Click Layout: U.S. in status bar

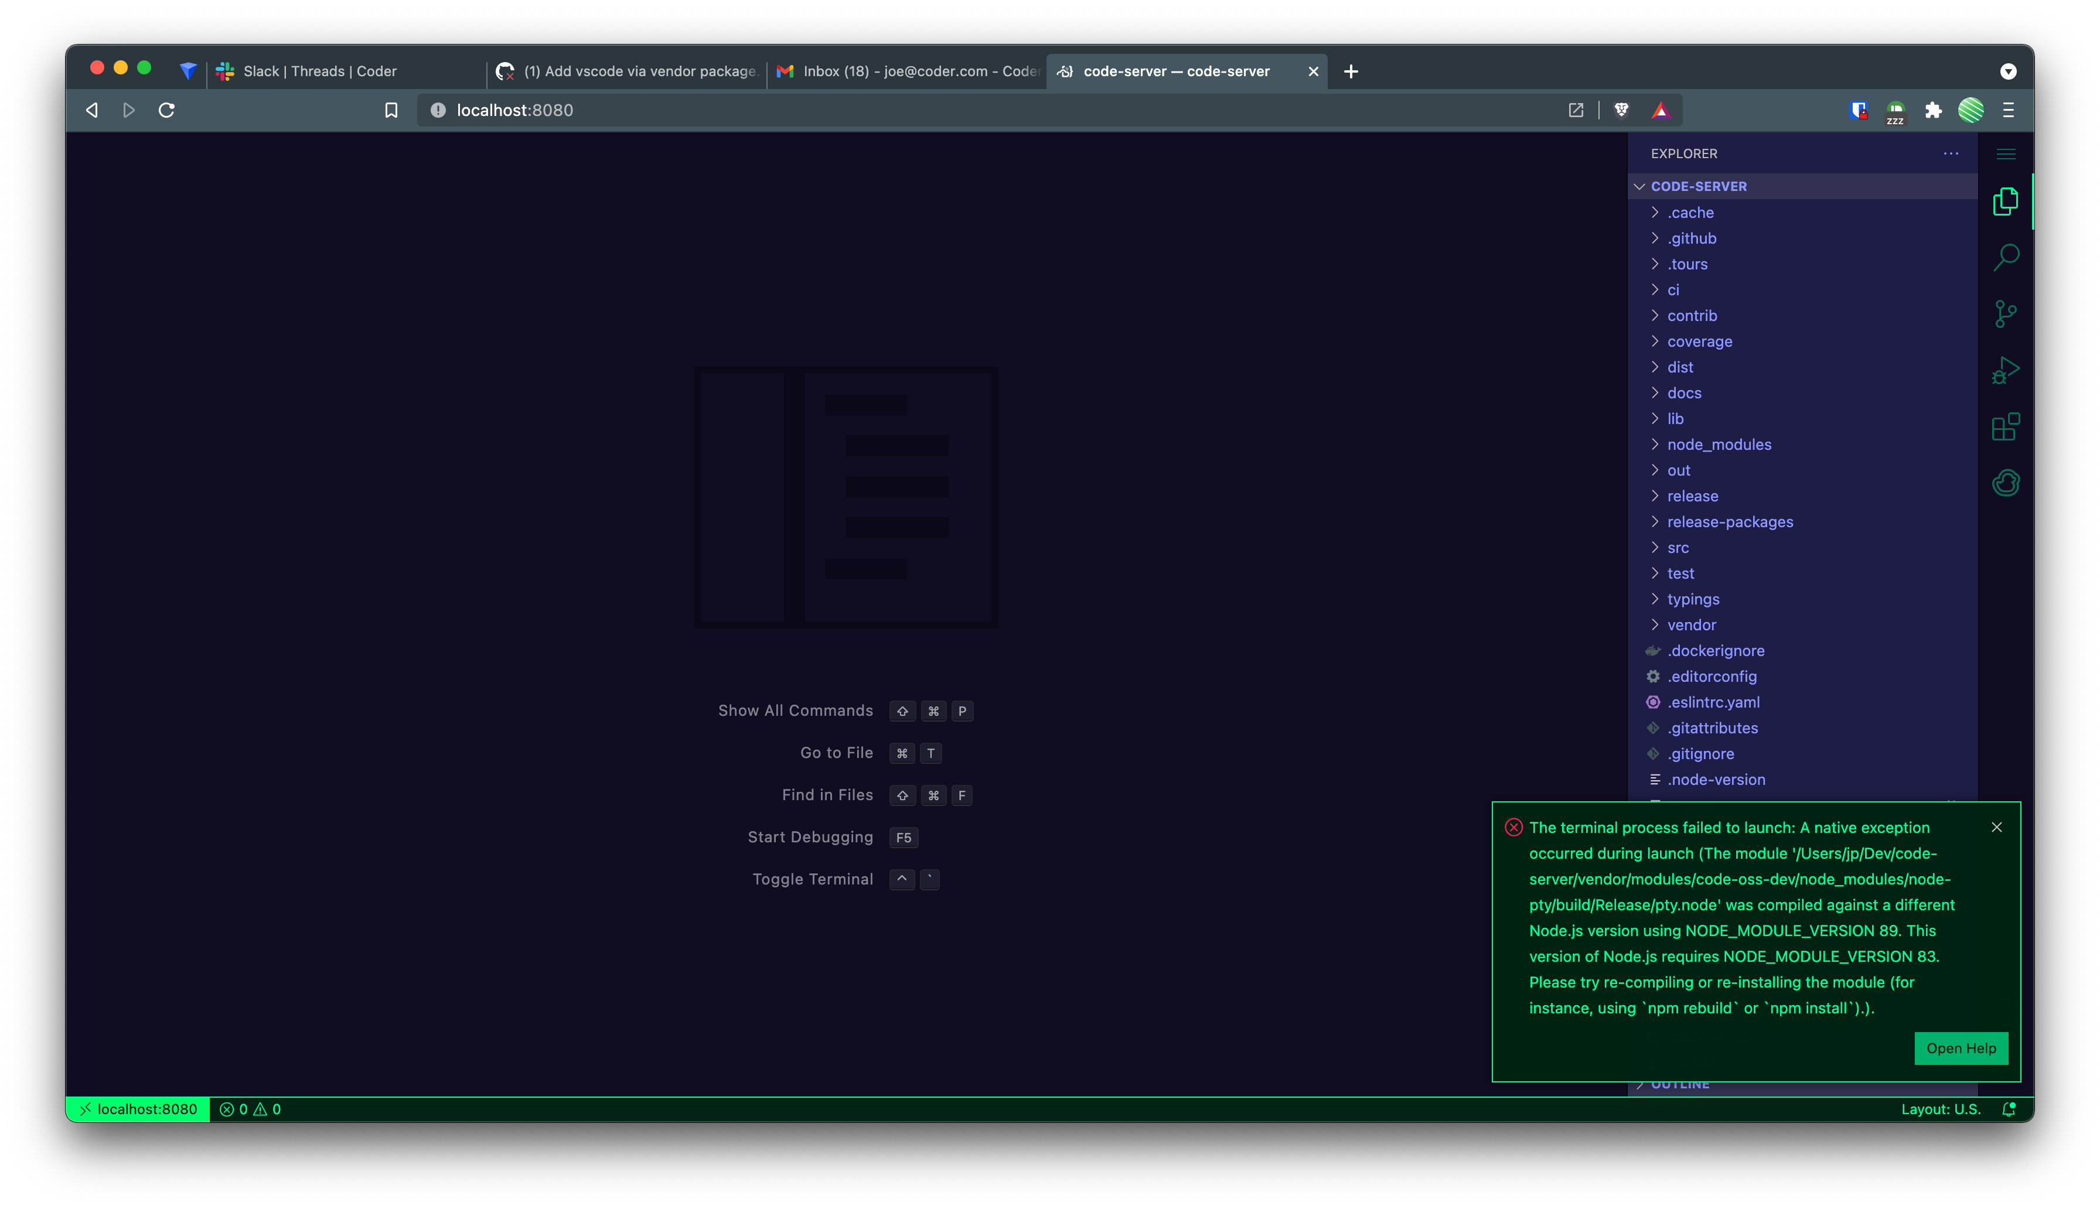[x=1941, y=1109]
